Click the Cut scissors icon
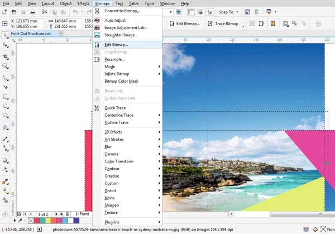The height and width of the screenshot is (234, 335). tap(45, 12)
